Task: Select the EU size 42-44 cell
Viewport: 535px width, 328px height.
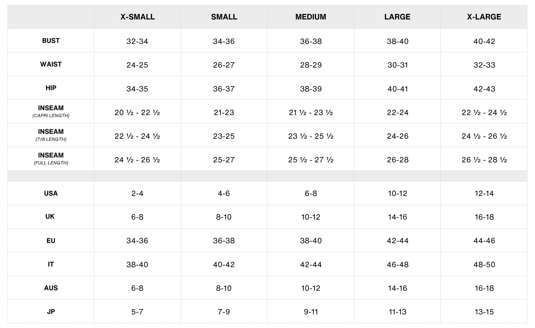Action: pyautogui.click(x=397, y=241)
